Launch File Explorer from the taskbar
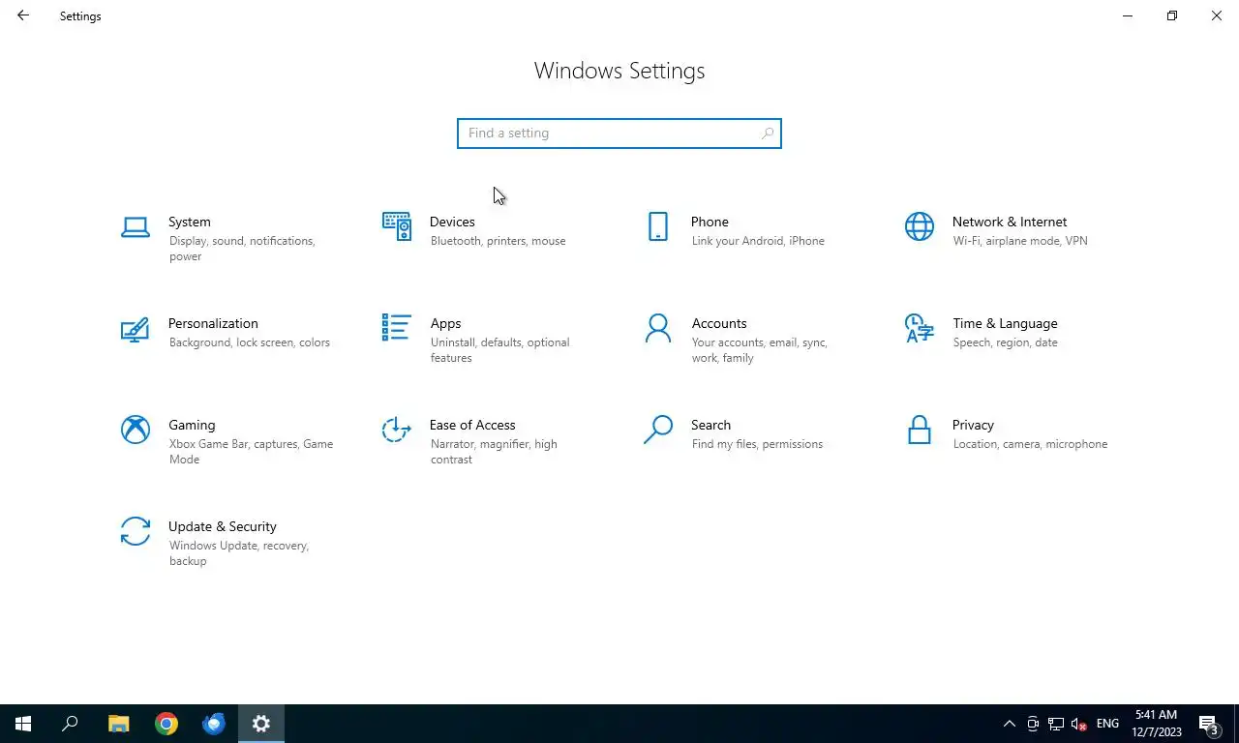 [118, 724]
